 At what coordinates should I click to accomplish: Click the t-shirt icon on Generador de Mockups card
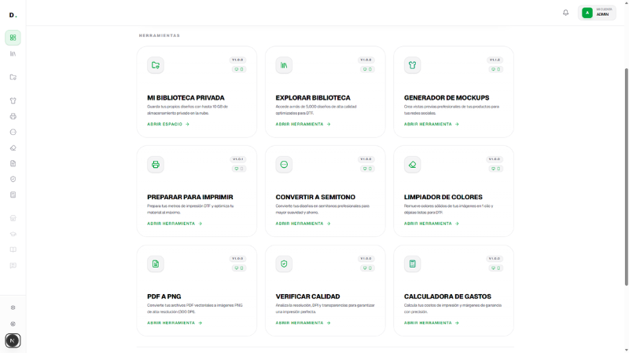[x=412, y=65]
